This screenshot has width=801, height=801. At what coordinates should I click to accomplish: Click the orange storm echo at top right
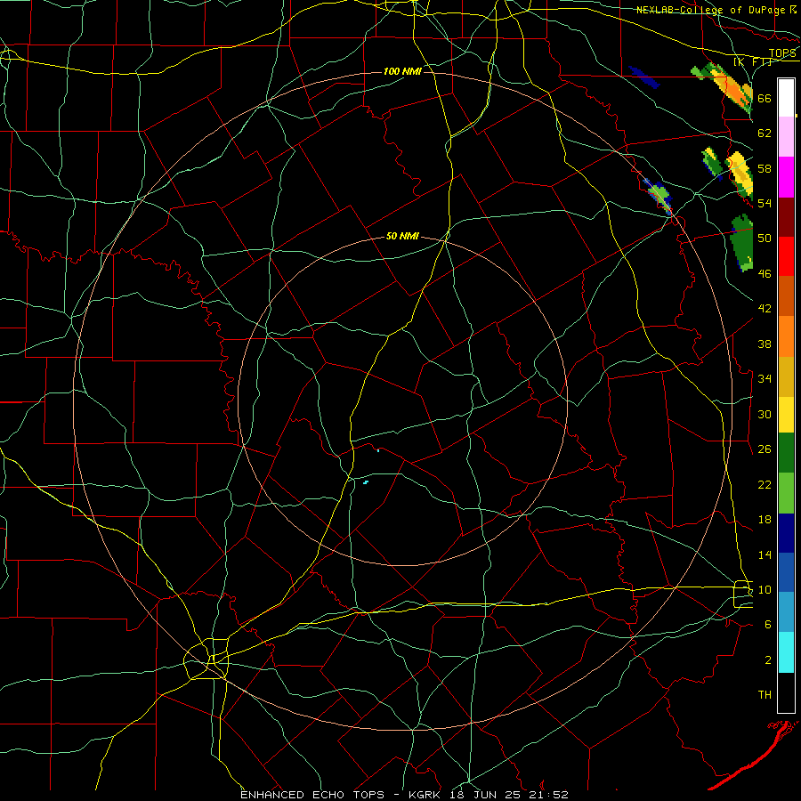pyautogui.click(x=734, y=92)
